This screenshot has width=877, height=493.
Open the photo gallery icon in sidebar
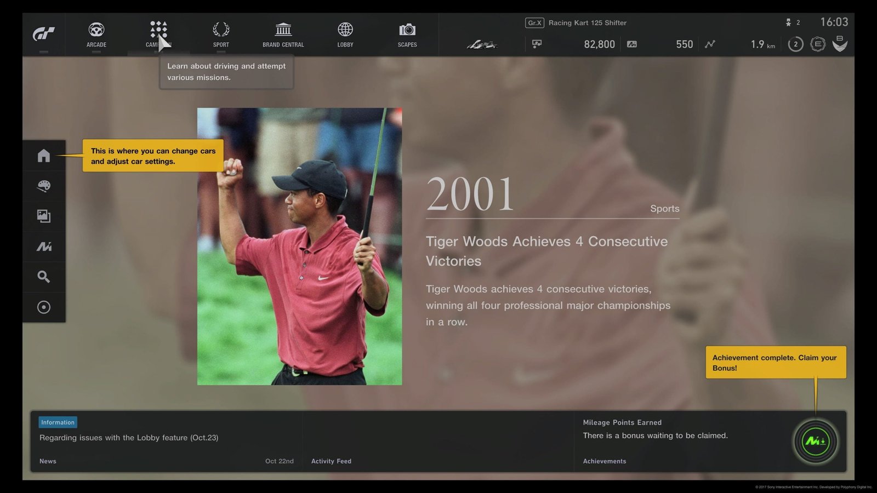point(44,216)
